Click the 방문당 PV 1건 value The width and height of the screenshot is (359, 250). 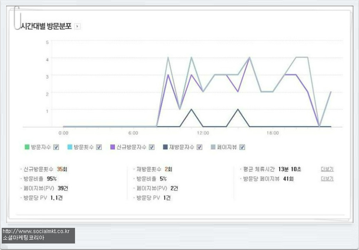[167, 198]
